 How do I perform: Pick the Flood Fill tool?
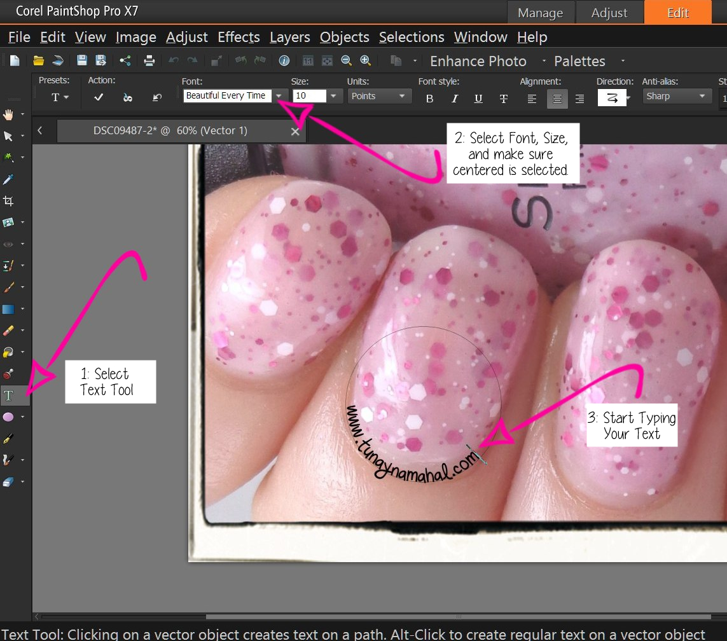pos(9,352)
